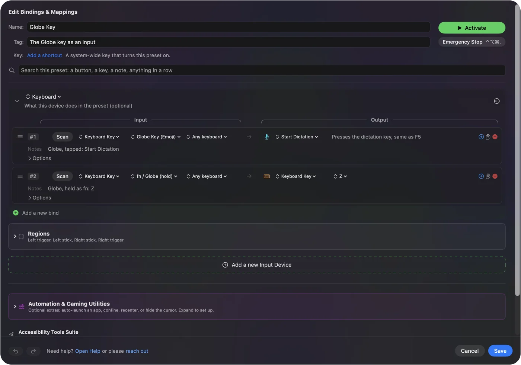
Task: Duplicate bind #2 with the copy icon
Action: pos(488,176)
